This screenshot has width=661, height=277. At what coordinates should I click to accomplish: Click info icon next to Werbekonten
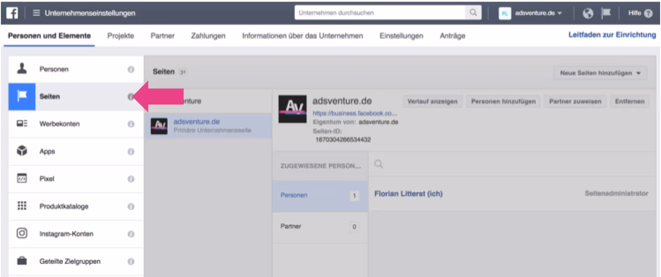[x=131, y=124]
